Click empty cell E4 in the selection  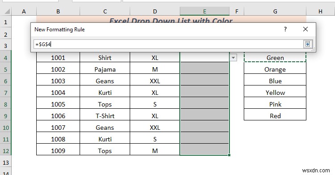pos(205,57)
